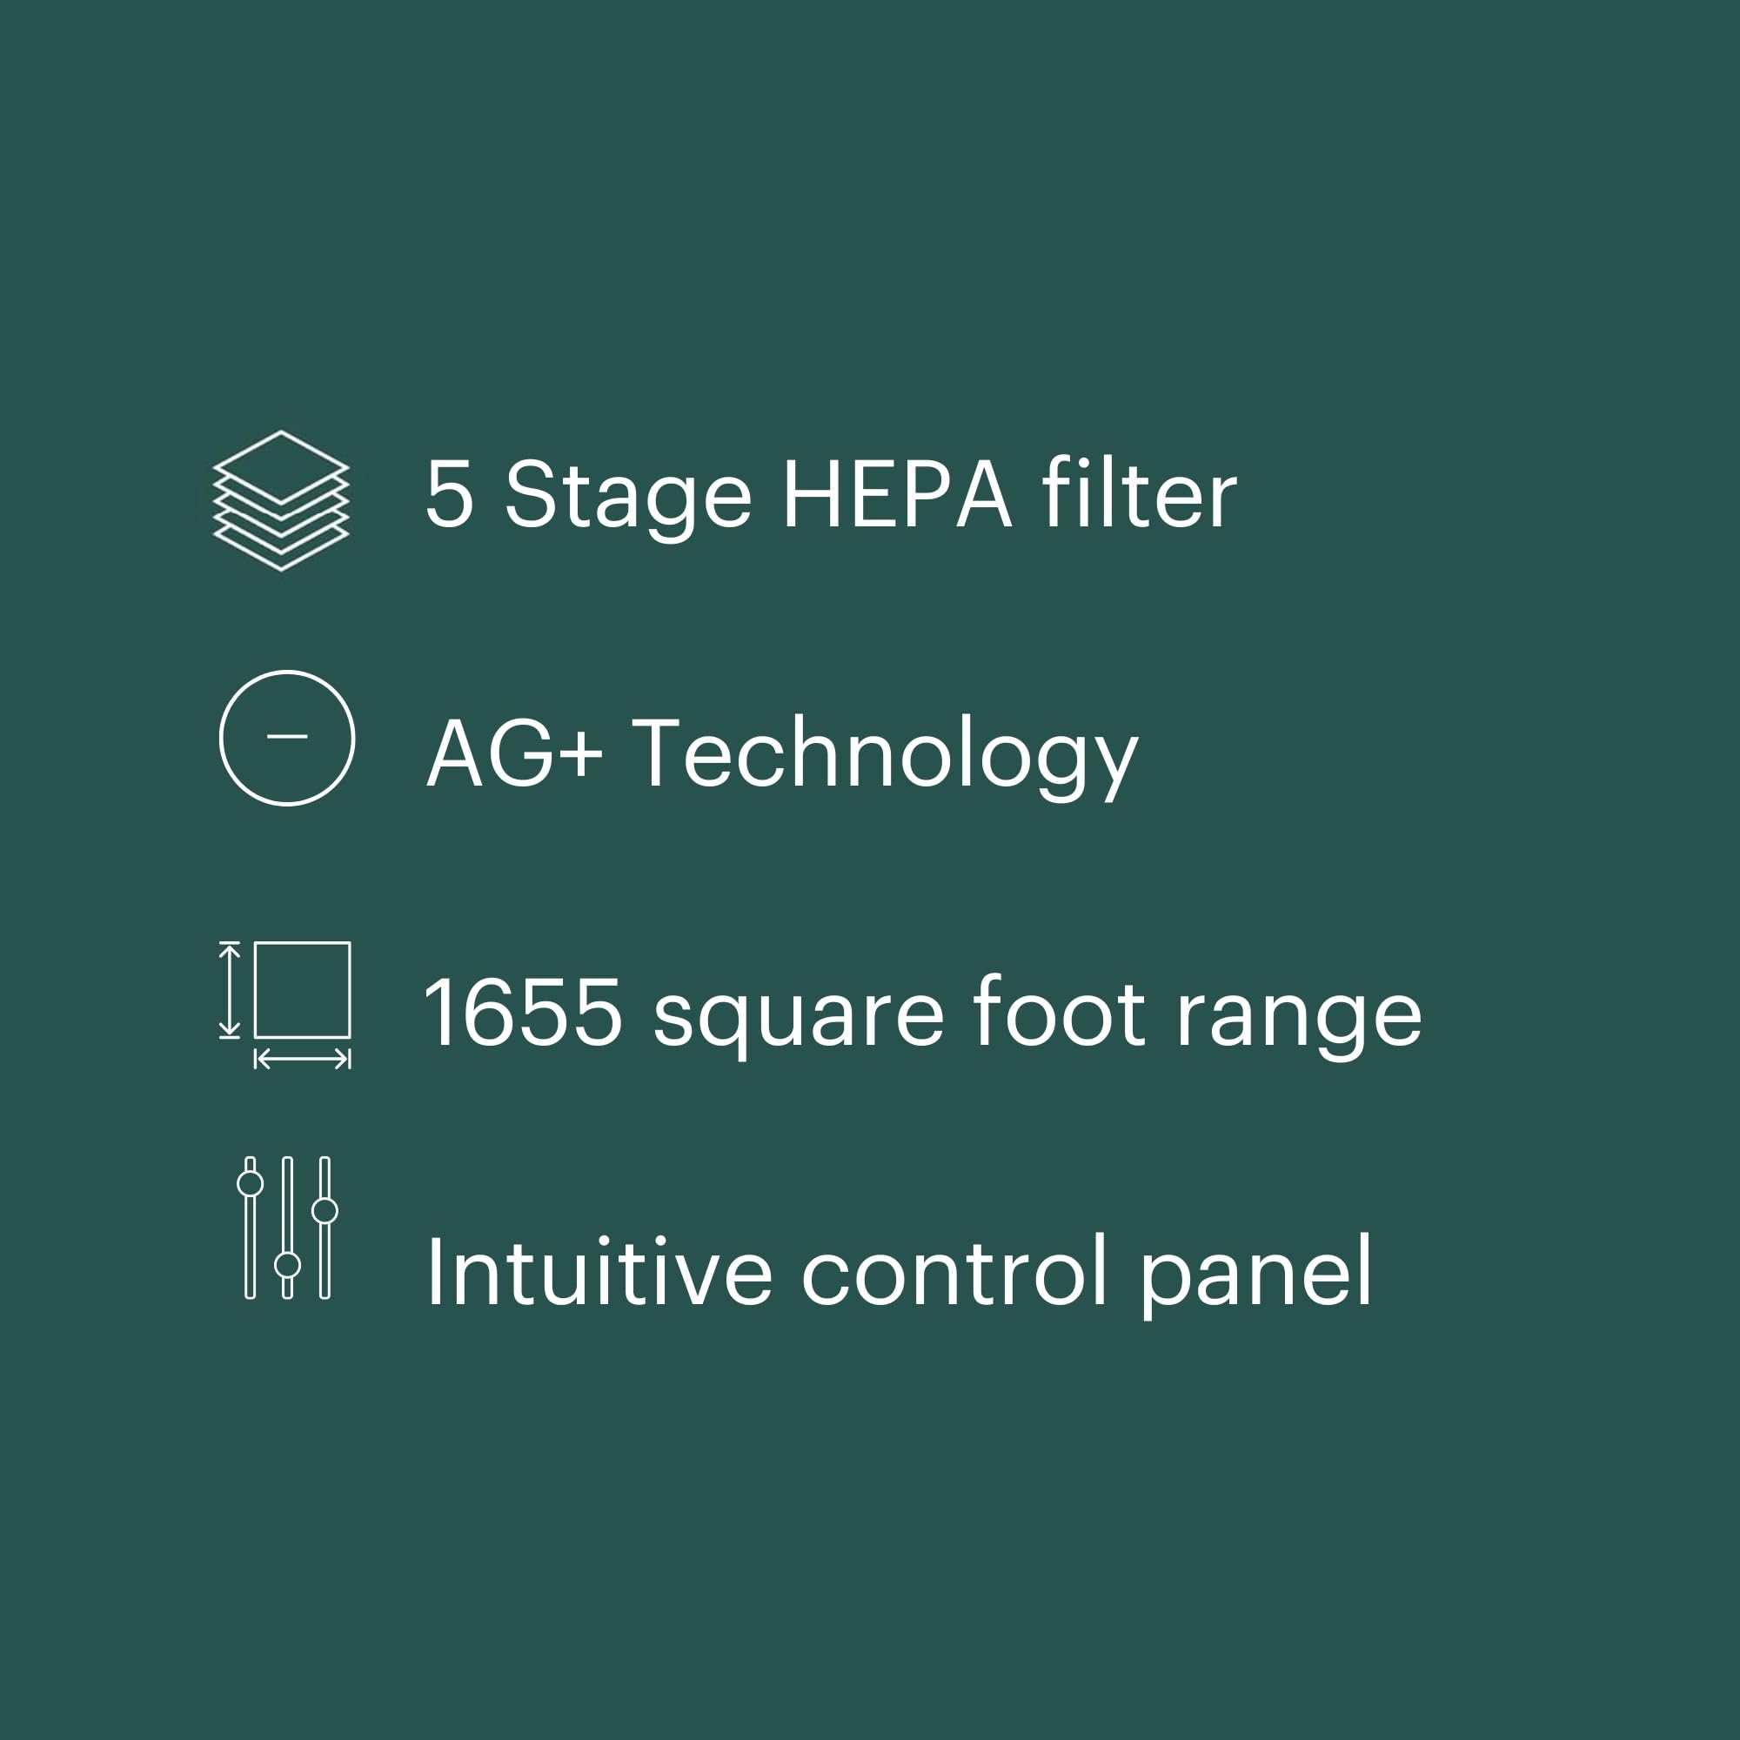
Task: Click the minus dash inside the circle
Action: pyautogui.click(x=287, y=736)
